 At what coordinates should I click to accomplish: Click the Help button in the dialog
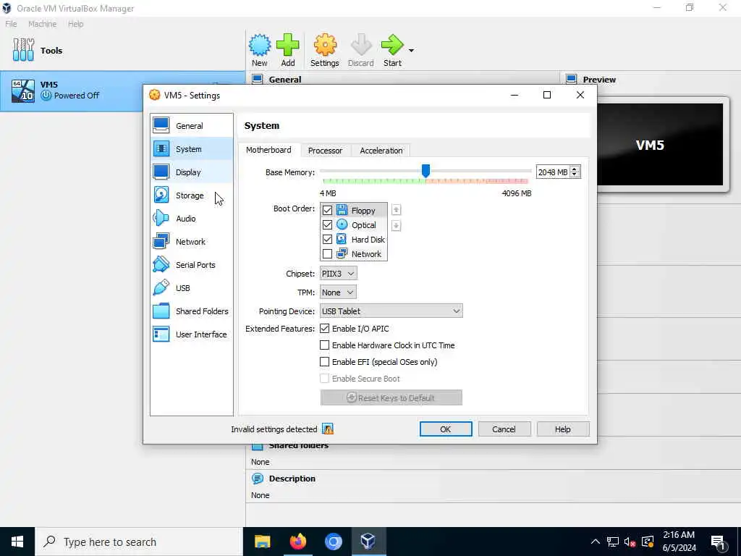pos(562,429)
